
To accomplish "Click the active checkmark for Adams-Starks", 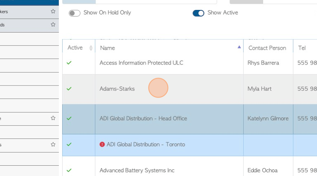I will [x=69, y=88].
